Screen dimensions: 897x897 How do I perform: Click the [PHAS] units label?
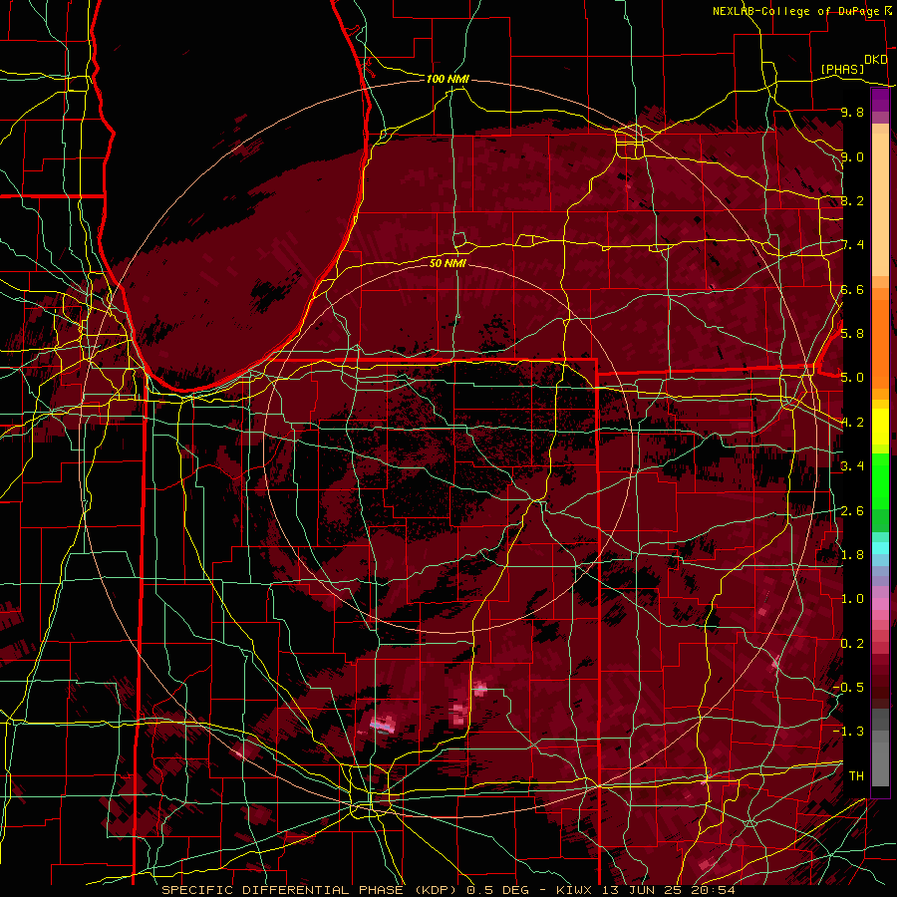click(x=842, y=69)
